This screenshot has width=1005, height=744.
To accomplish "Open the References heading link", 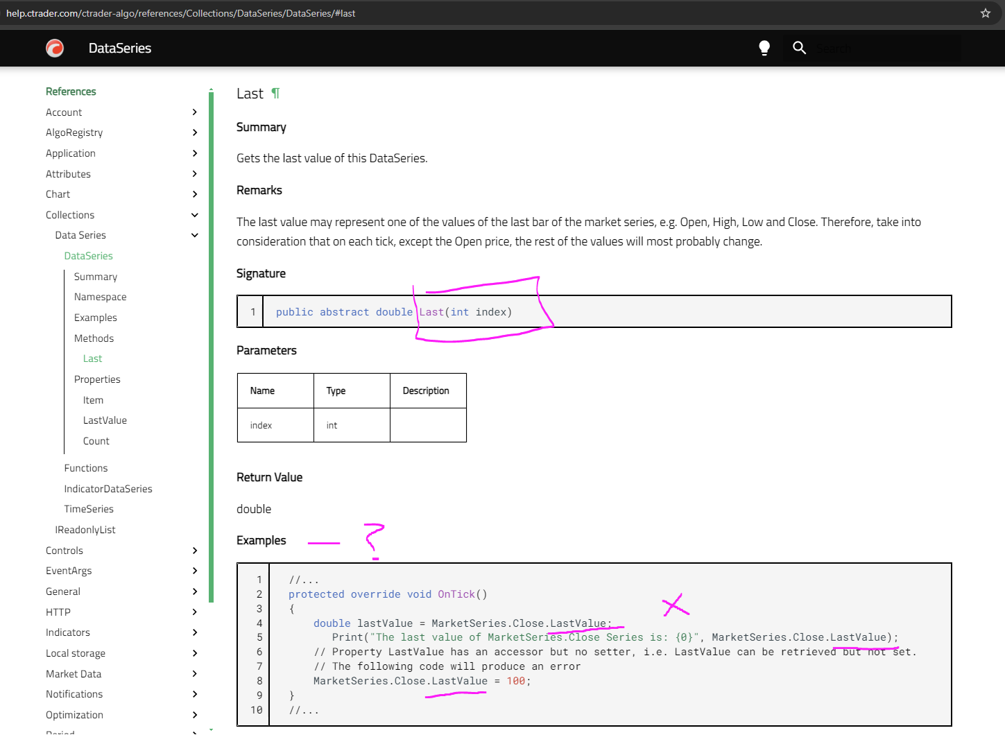I will (x=71, y=92).
